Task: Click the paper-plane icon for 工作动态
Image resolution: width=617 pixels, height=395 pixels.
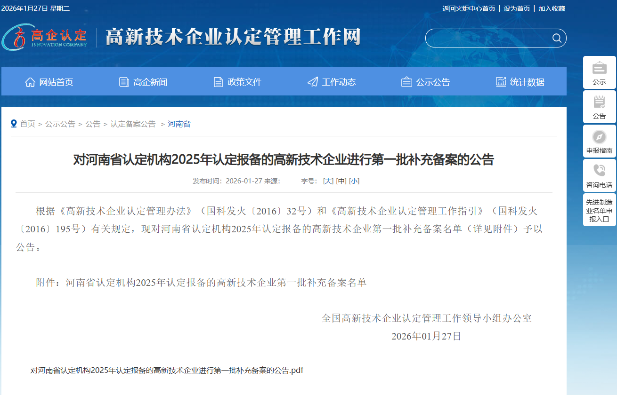Action: coord(312,82)
